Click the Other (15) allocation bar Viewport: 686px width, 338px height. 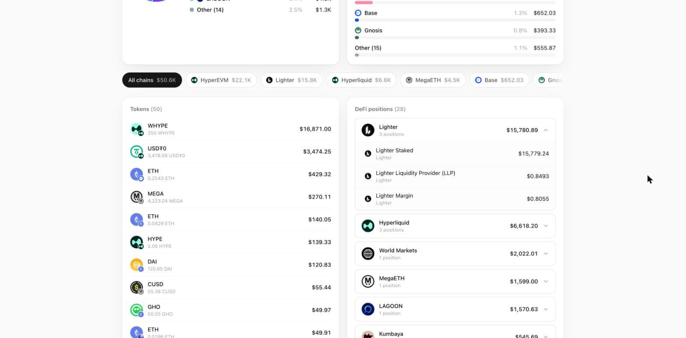[x=455, y=55]
